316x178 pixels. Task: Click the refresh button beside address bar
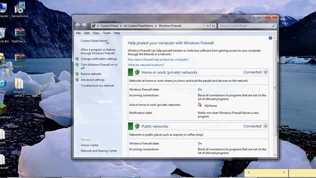[x=213, y=26]
